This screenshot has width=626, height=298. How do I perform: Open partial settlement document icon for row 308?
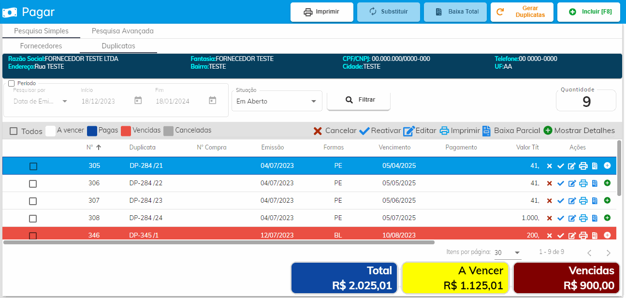tap(595, 218)
